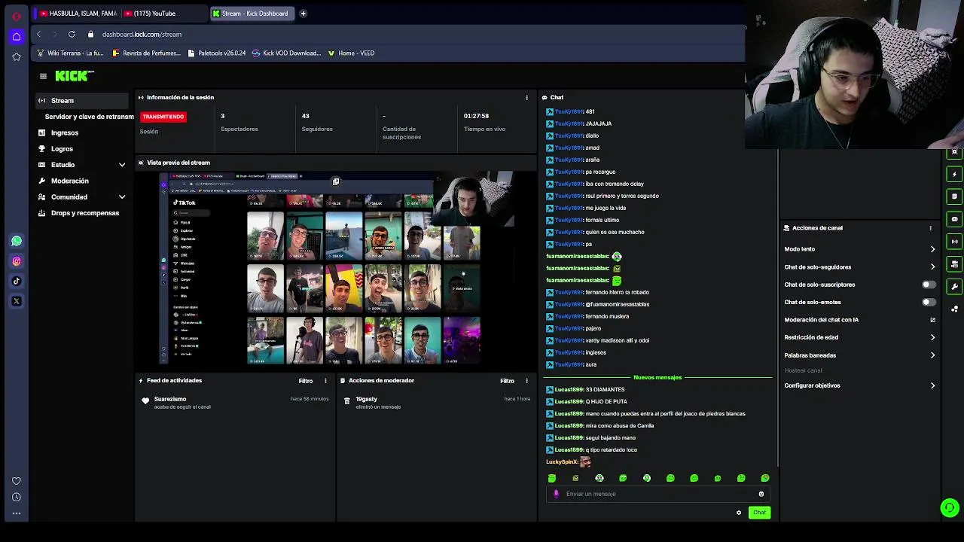Image resolution: width=964 pixels, height=542 pixels.
Task: Open a new browser tab
Action: point(303,13)
